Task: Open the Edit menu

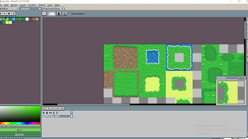Action: click(x=6, y=5)
